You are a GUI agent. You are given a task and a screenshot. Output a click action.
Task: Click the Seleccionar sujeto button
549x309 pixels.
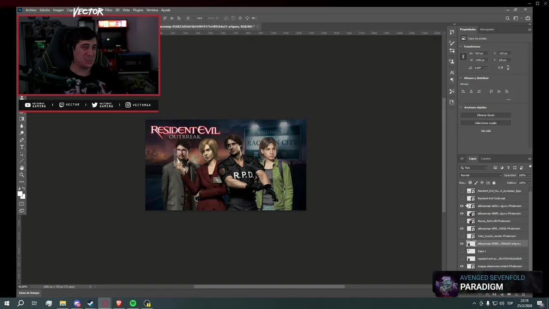tap(486, 123)
